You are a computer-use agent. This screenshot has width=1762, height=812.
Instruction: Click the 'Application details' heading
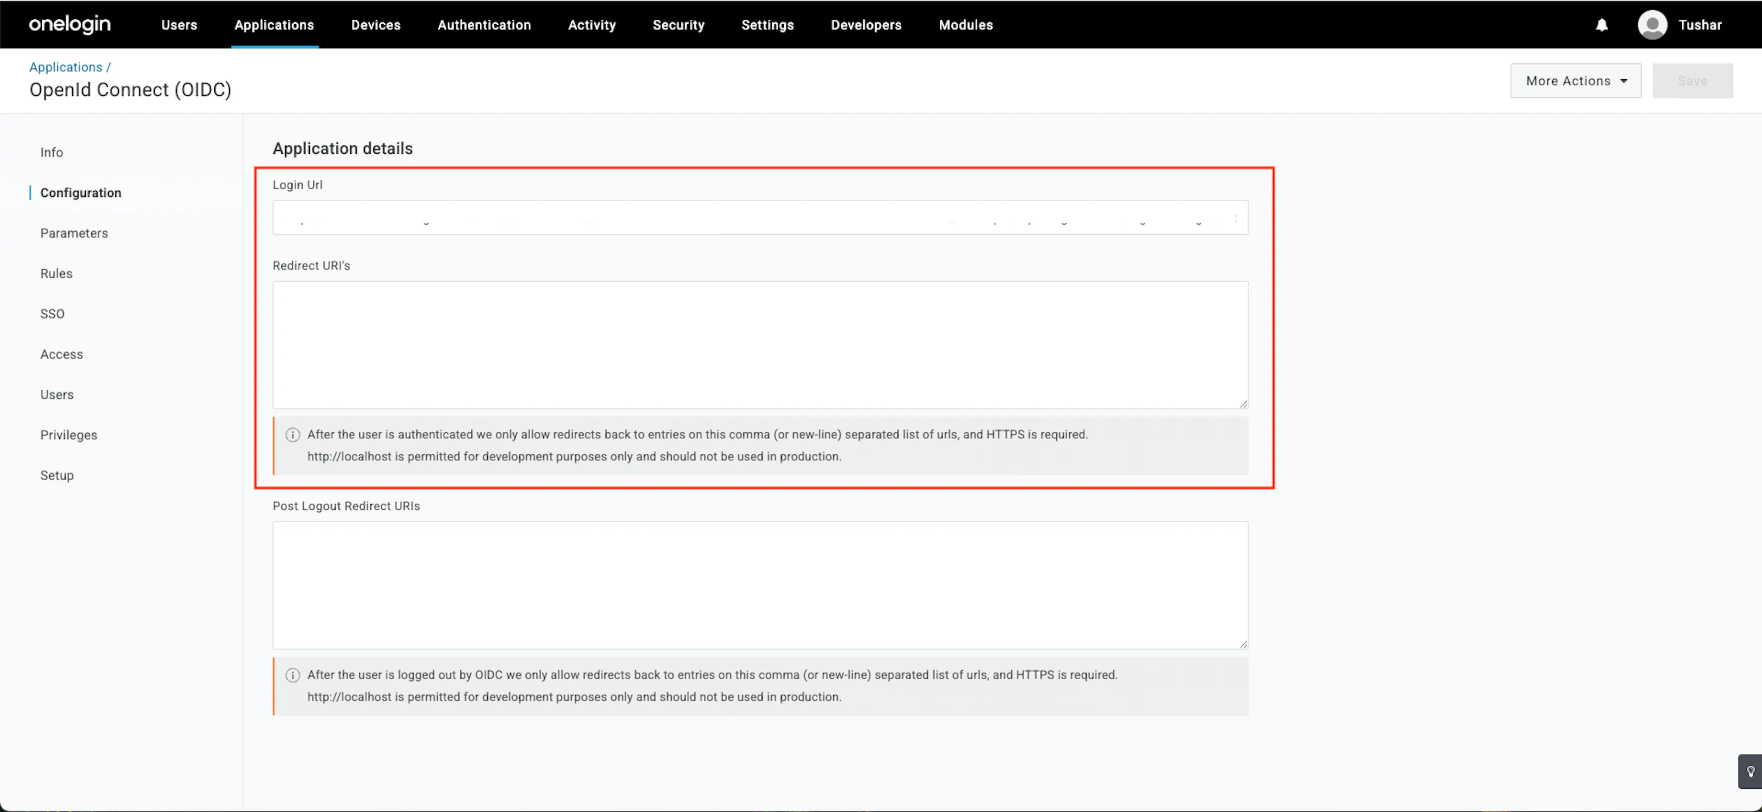click(x=343, y=148)
